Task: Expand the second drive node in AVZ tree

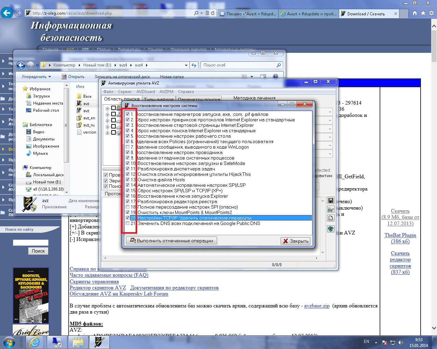Action: click(x=108, y=115)
